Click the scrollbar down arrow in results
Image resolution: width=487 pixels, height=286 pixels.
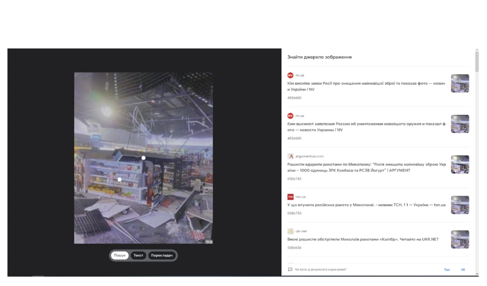click(477, 274)
